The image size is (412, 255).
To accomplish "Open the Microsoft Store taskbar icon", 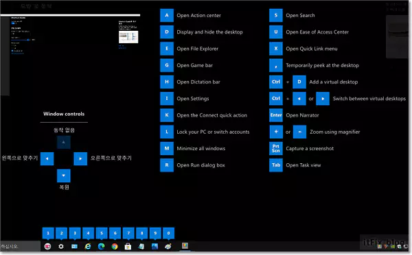I will (128, 246).
